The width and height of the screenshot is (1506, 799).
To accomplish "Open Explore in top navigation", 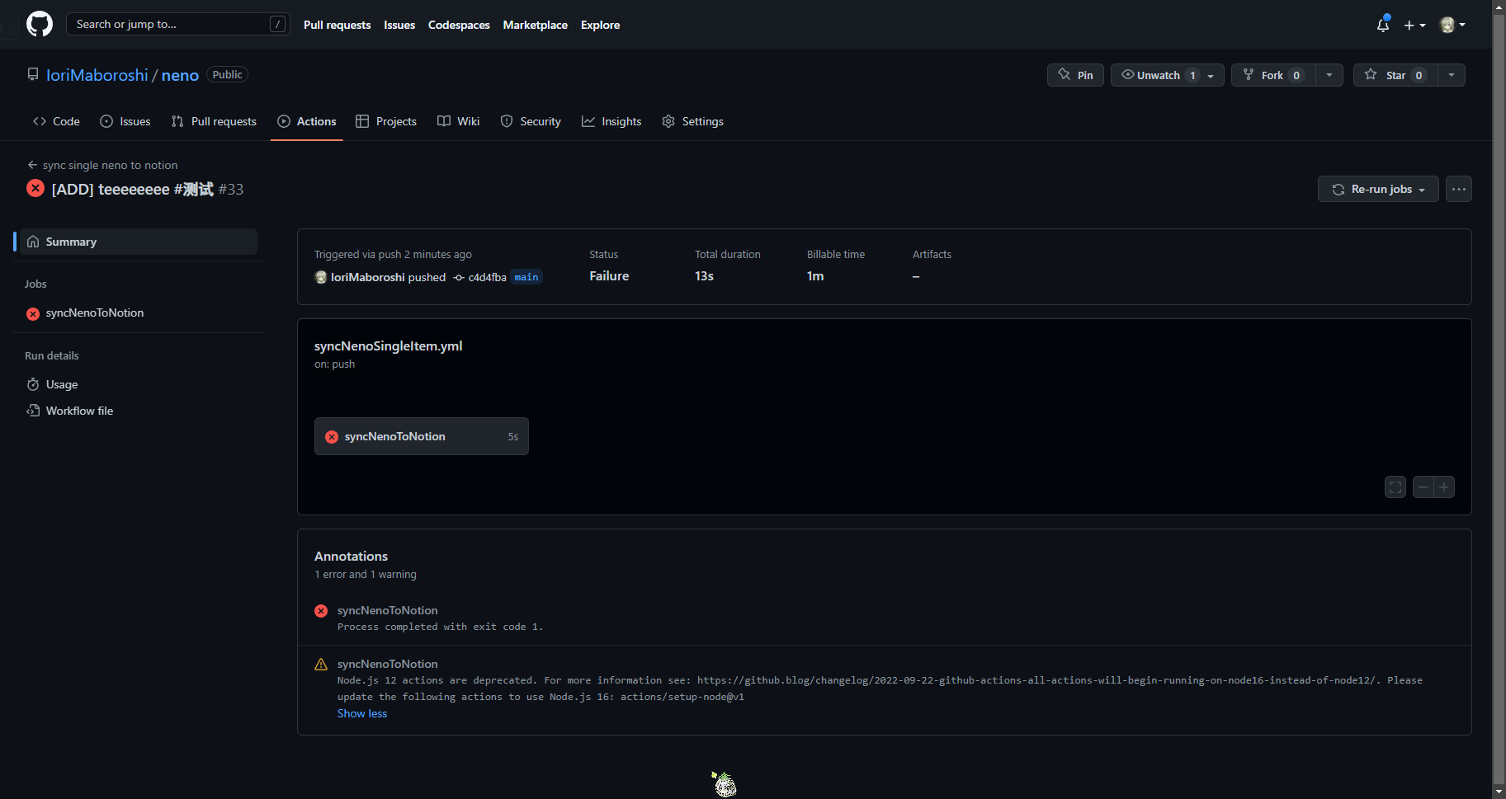I will 600,25.
